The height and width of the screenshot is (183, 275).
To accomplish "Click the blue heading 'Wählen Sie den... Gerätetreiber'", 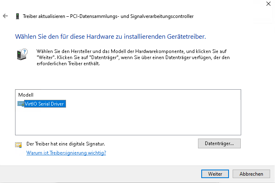I will [110, 37].
